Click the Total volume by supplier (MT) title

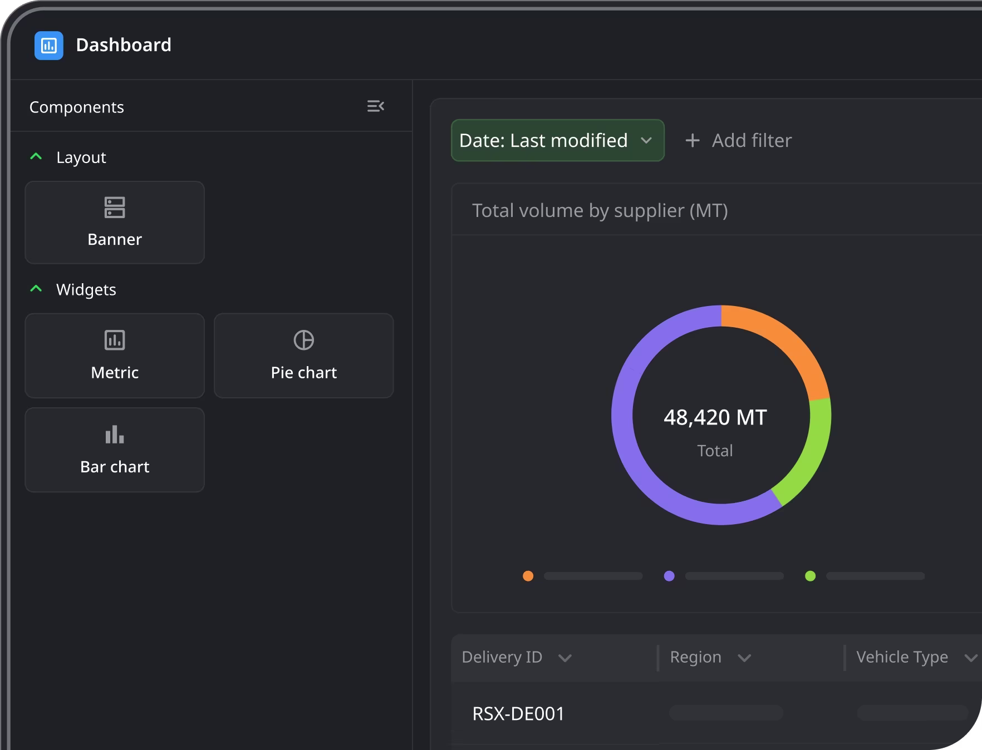(600, 210)
